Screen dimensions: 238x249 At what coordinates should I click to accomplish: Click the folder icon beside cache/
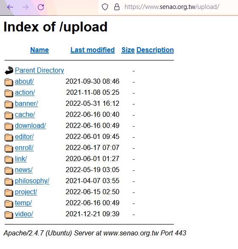coord(9,115)
